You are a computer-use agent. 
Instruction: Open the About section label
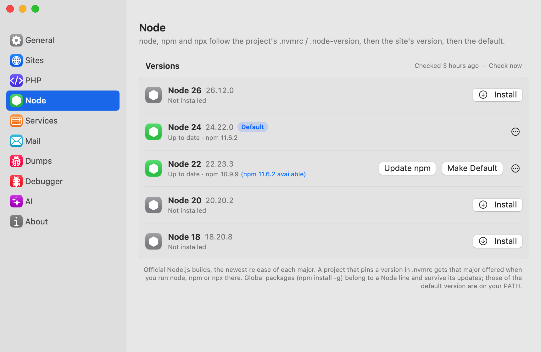coord(36,222)
